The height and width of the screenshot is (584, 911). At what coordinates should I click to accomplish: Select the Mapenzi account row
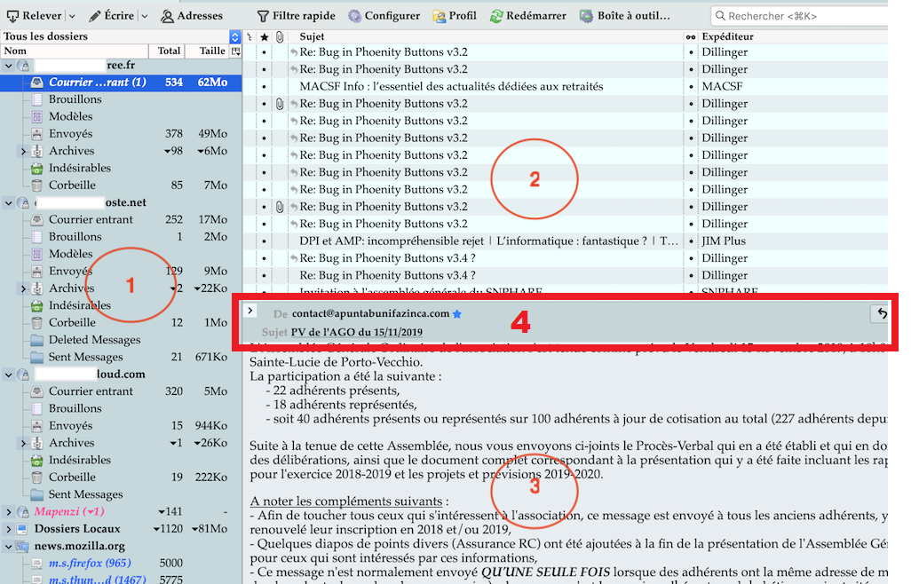(x=121, y=511)
